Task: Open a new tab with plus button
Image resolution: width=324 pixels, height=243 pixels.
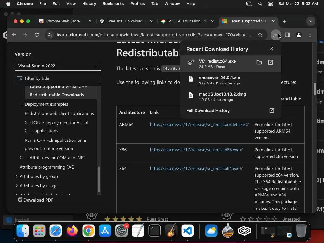Action: 284,21
